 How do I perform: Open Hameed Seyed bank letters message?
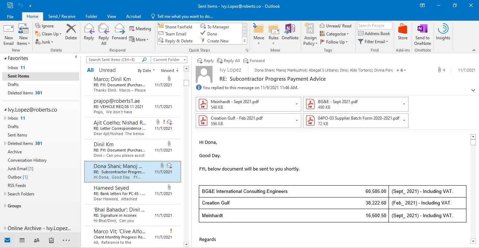pos(133,193)
